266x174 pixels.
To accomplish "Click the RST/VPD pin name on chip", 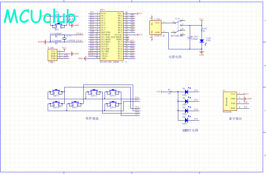I will [x=106, y=32].
